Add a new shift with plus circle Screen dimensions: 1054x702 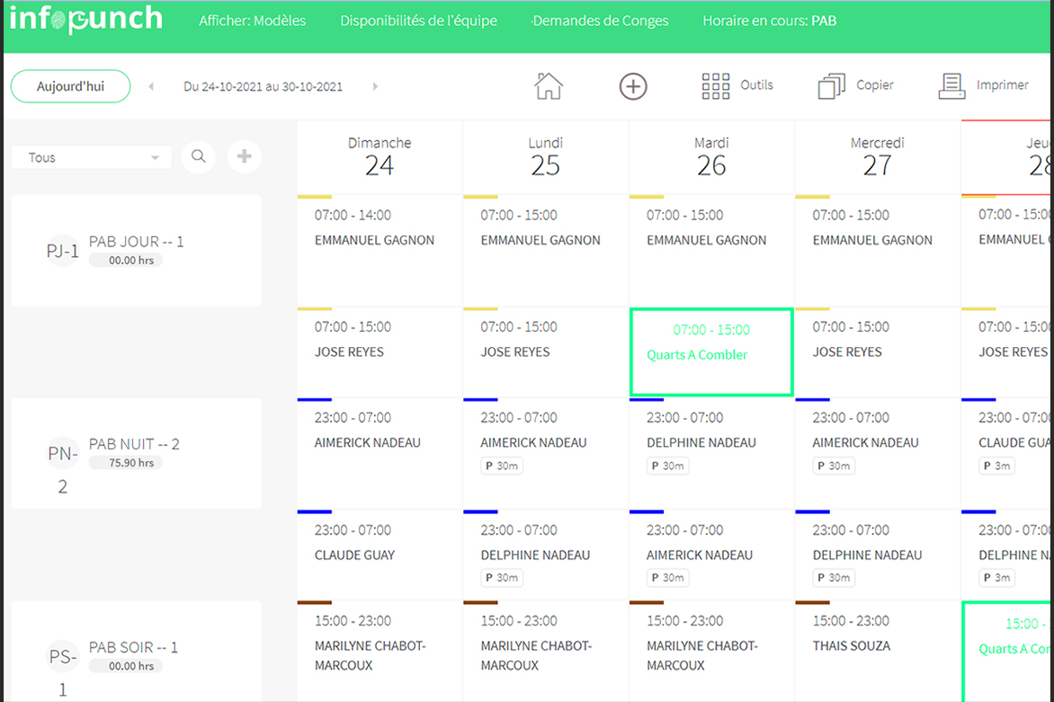(633, 86)
